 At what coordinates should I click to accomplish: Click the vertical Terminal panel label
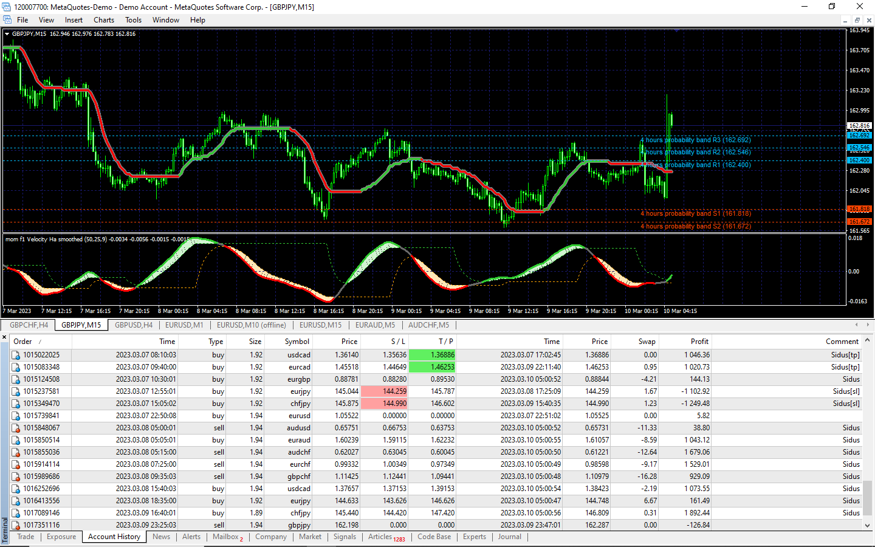point(5,530)
